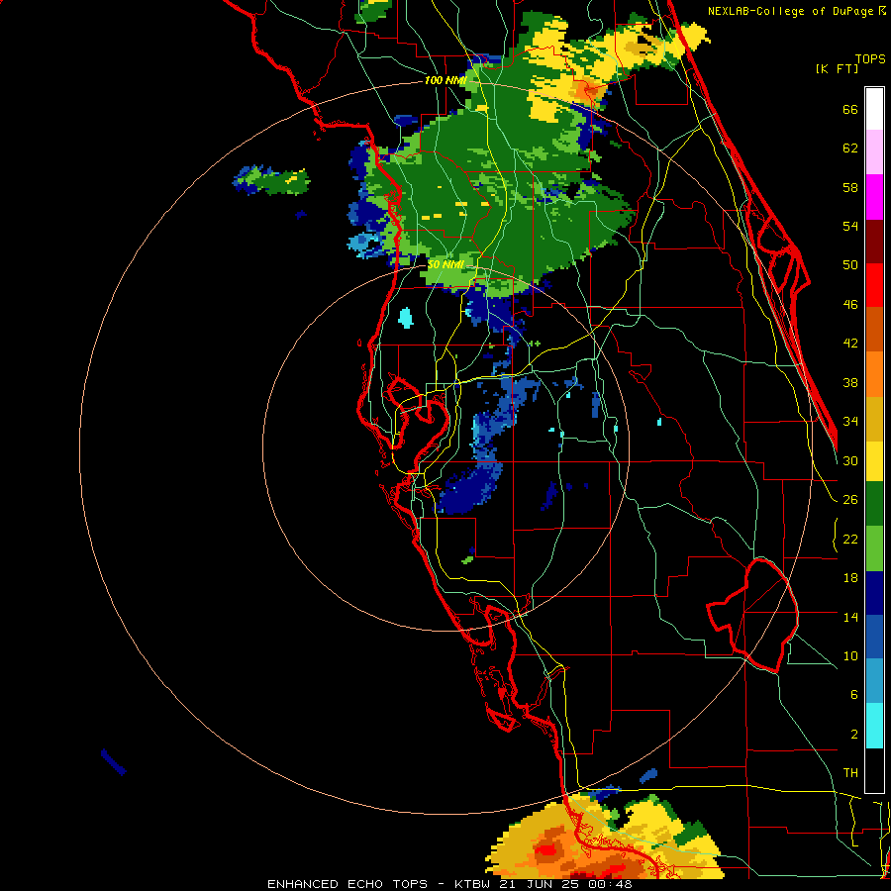The image size is (891, 891).
Task: Click the legend value "58"
Action: 850,187
